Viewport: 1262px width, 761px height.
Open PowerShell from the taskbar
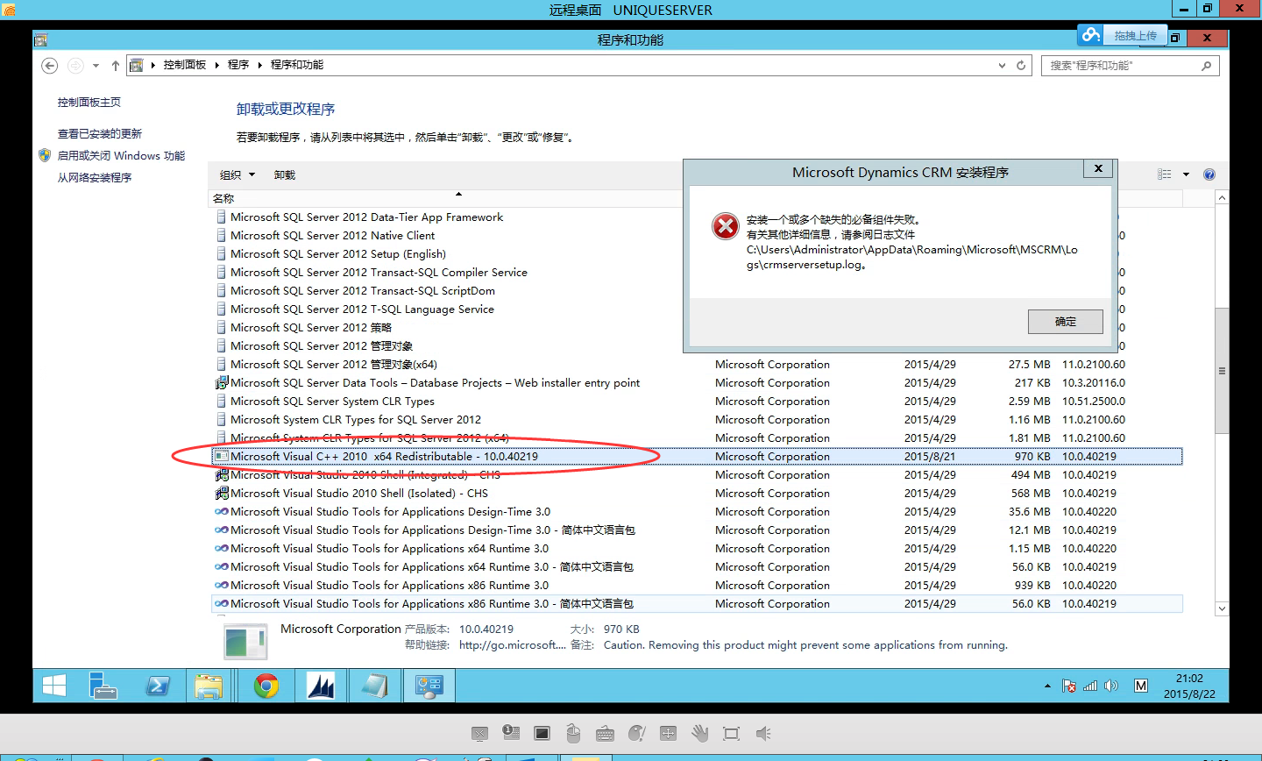[158, 686]
